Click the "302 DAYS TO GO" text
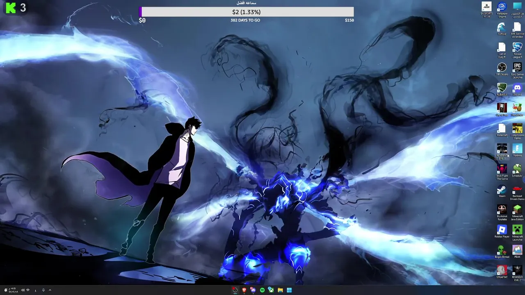525x295 pixels. point(245,20)
